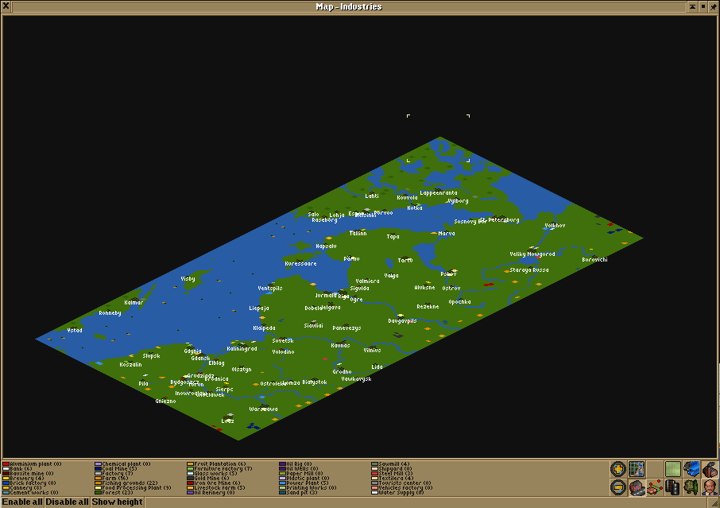
Task: Show vegetation view with the trees icon
Action: [x=691, y=487]
